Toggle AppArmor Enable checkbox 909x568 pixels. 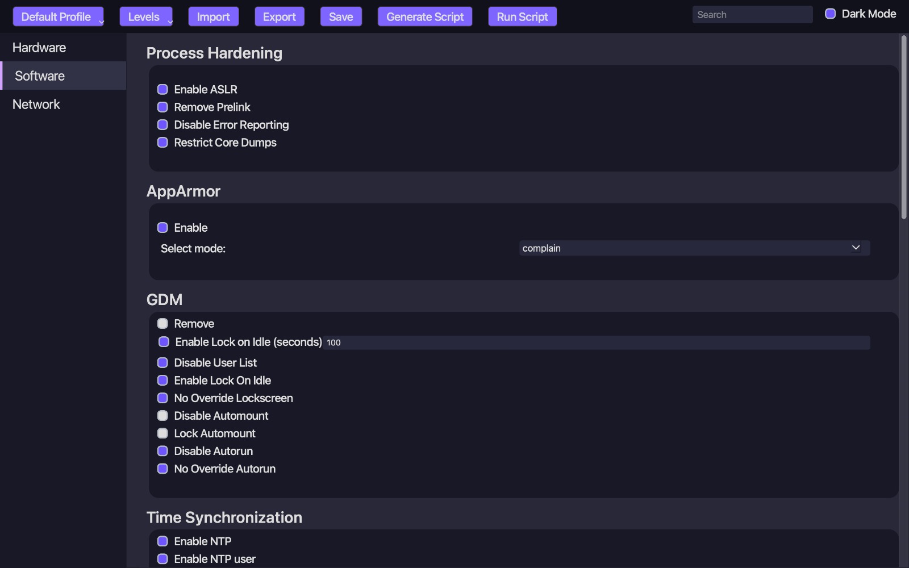pos(162,227)
